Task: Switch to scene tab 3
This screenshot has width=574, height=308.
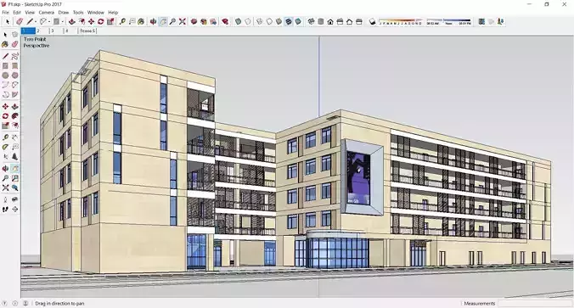Action: 56,31
